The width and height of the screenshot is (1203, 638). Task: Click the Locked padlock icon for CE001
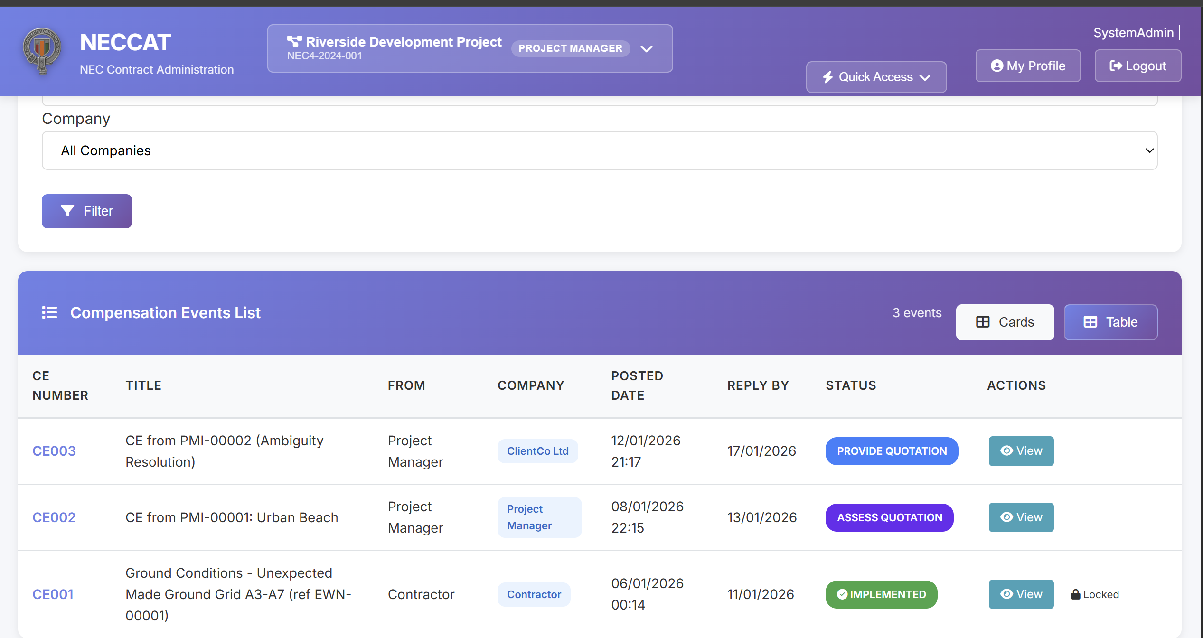click(x=1075, y=594)
